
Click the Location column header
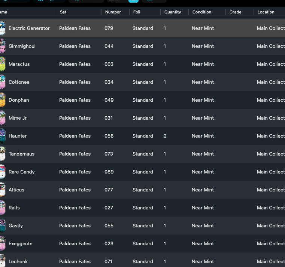(266, 12)
